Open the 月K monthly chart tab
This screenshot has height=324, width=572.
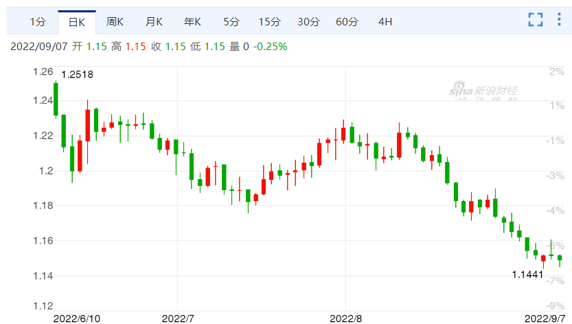pyautogui.click(x=154, y=22)
